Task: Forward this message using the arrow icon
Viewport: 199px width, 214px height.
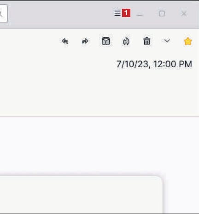Action: pyautogui.click(x=85, y=41)
